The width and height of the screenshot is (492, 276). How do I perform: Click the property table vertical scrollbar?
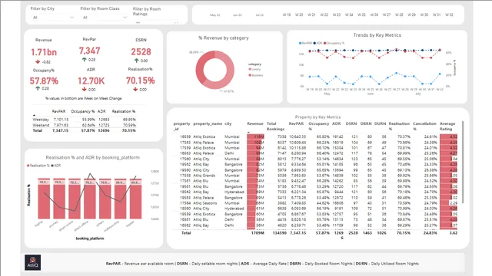point(463,163)
